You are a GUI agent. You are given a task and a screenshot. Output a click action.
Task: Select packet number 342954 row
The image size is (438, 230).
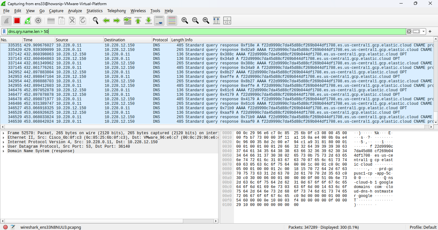click(217, 81)
